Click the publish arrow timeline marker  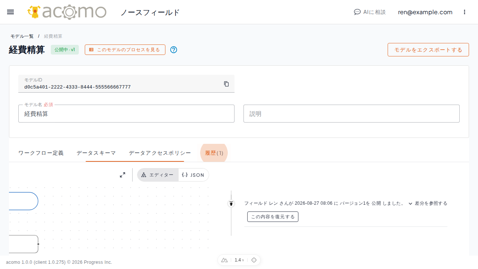click(x=231, y=204)
